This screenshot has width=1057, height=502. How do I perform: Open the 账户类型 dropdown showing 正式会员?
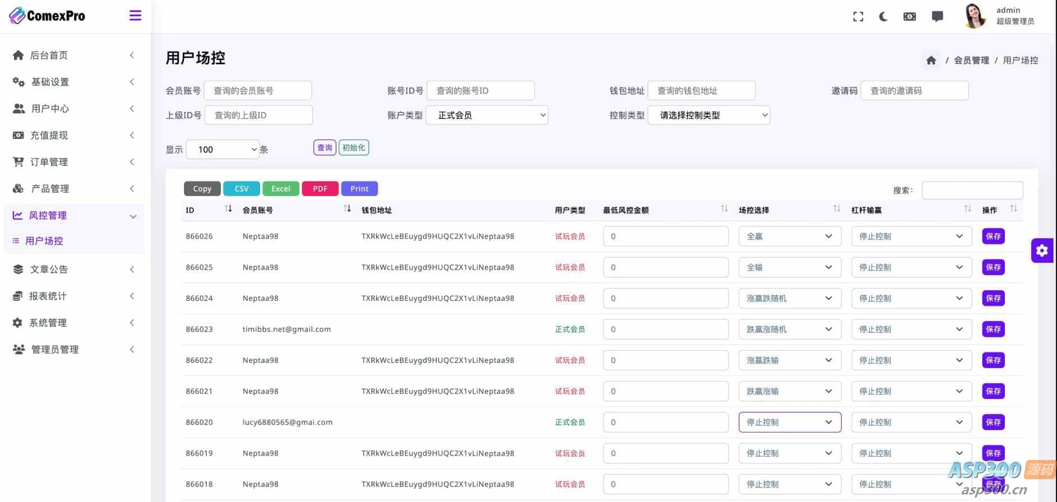pyautogui.click(x=487, y=115)
